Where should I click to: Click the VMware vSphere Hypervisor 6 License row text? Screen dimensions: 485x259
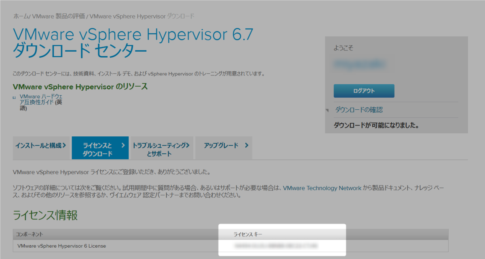[x=62, y=246]
